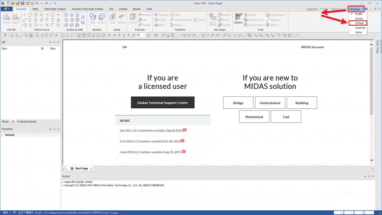Click the rotate-view up arrow icon

(119, 35)
